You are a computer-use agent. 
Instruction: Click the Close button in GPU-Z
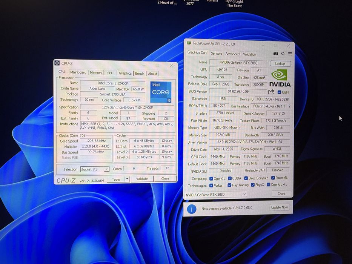(x=281, y=193)
